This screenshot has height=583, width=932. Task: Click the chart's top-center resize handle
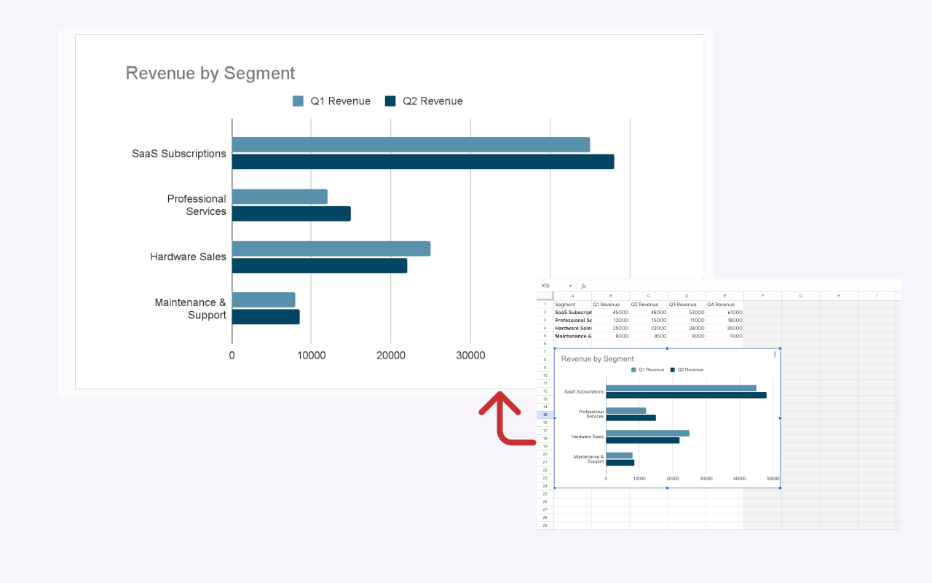pos(668,348)
